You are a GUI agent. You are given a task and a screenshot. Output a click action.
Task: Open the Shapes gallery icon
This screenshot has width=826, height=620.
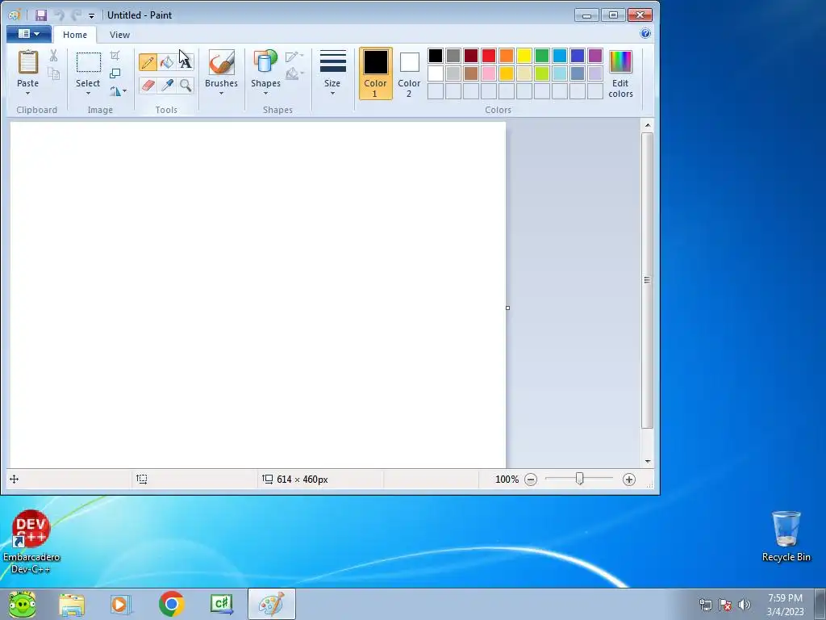coord(265,62)
